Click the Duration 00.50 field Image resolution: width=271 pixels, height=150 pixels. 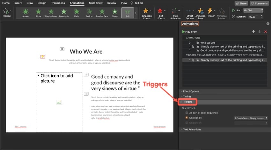click(254, 17)
